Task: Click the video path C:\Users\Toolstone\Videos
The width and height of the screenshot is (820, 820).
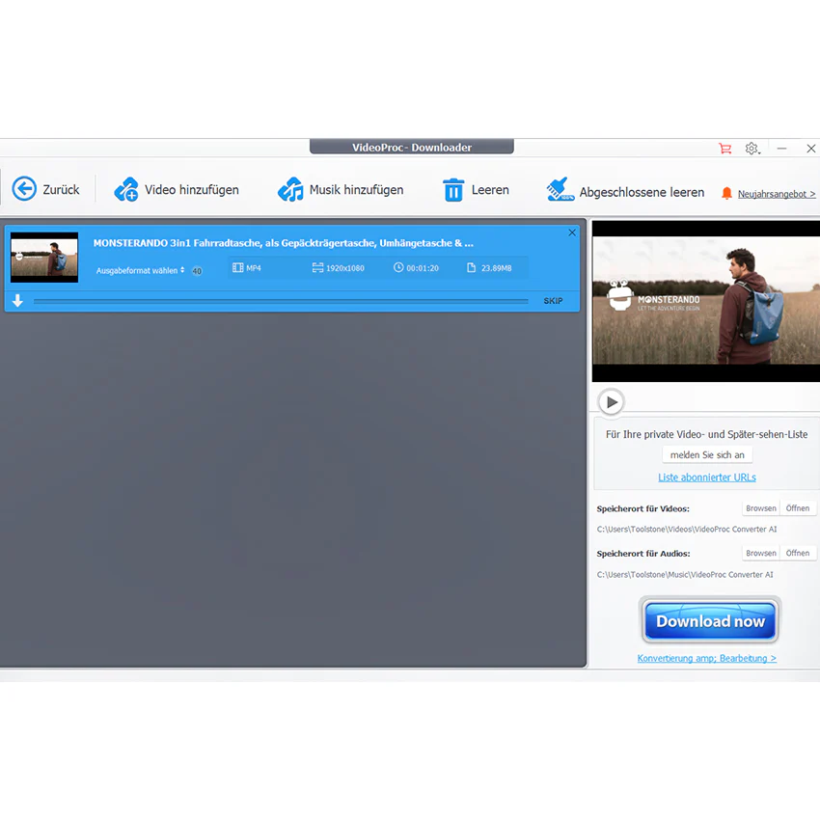Action: pyautogui.click(x=687, y=530)
